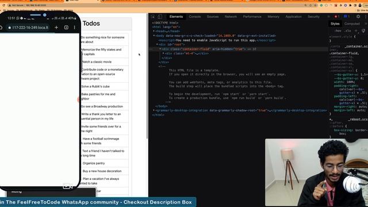368x207 pixels.
Task: Open the Security tab
Action: [x=313, y=17]
